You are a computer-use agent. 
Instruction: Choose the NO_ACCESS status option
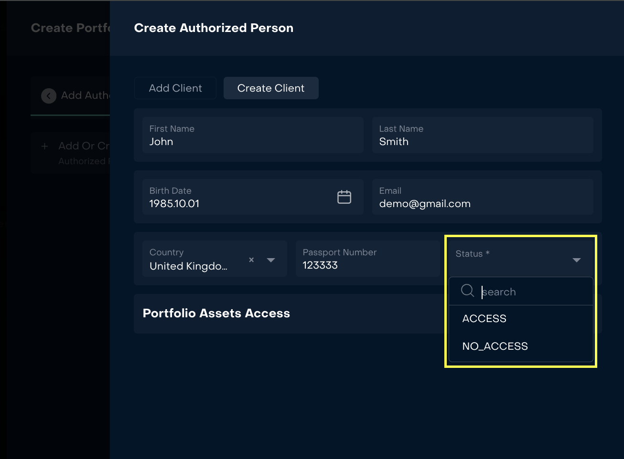[495, 346]
